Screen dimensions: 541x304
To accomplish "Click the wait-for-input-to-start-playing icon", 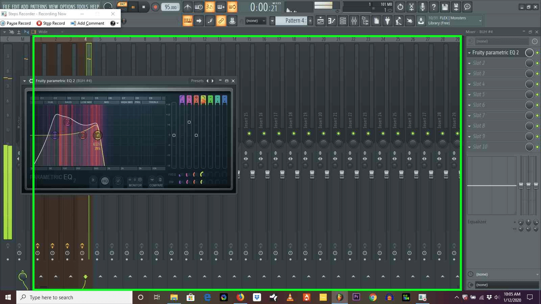I will click(x=198, y=7).
